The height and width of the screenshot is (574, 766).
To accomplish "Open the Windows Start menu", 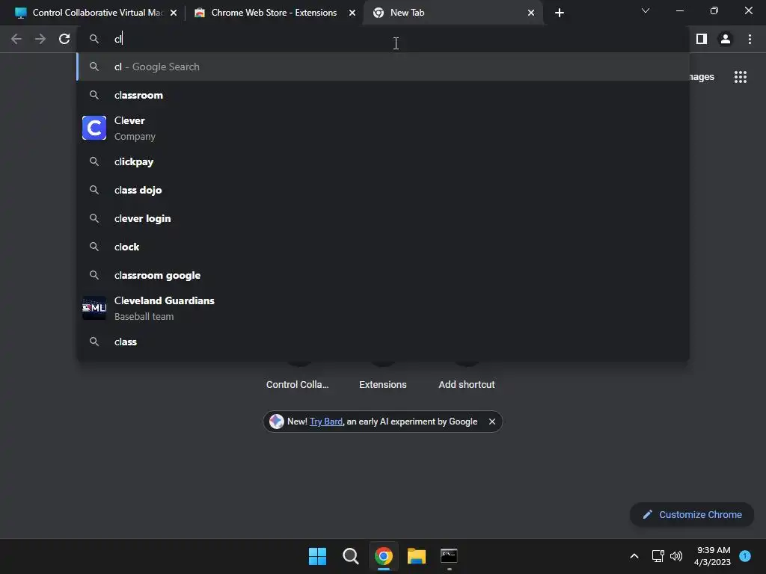I will click(317, 556).
